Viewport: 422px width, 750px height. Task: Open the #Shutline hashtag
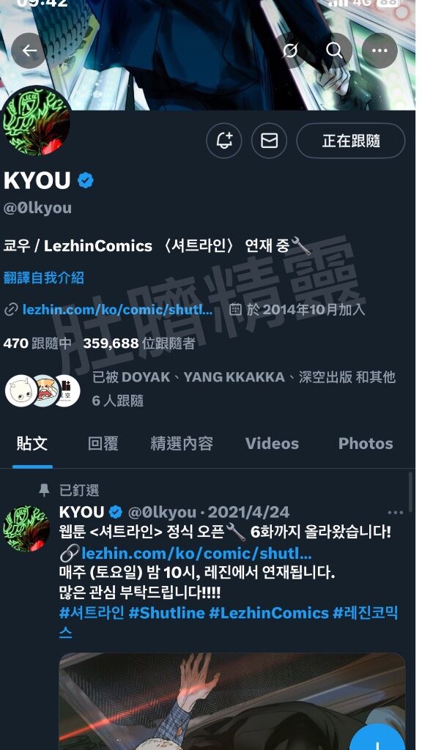[x=166, y=613]
